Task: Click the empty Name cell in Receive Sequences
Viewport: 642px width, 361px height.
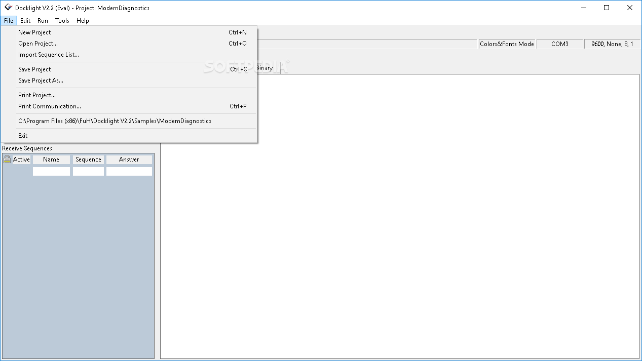Action: click(x=51, y=172)
